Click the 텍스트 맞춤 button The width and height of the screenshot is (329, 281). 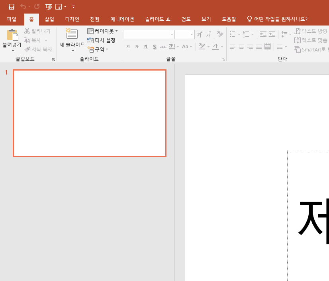(x=311, y=40)
